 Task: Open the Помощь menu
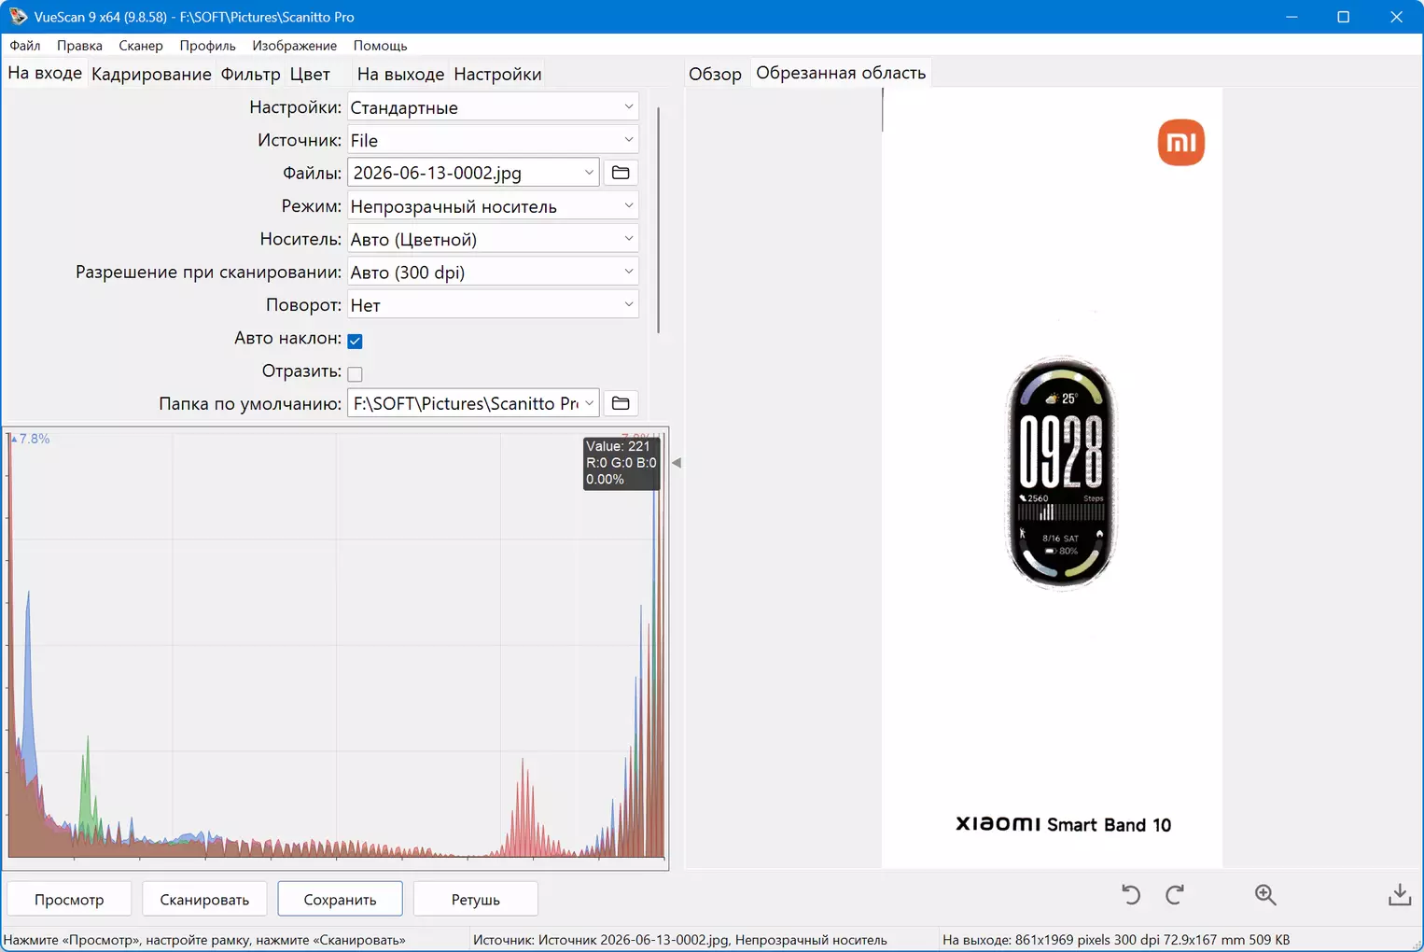pyautogui.click(x=381, y=45)
